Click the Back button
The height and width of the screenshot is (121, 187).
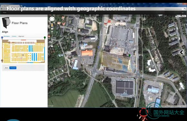(x=6, y=68)
